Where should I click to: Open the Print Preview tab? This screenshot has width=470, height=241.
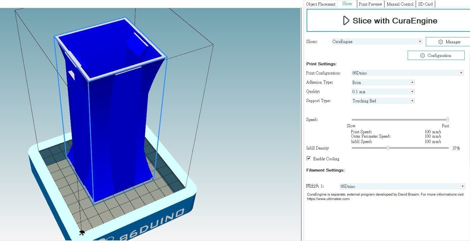[x=370, y=4]
